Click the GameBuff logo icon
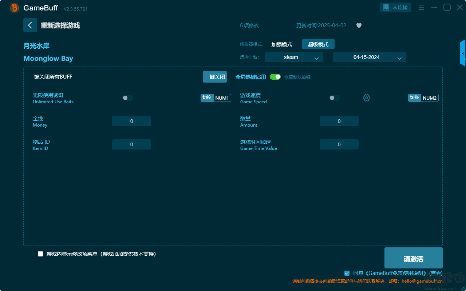466x291 pixels. click(x=15, y=8)
